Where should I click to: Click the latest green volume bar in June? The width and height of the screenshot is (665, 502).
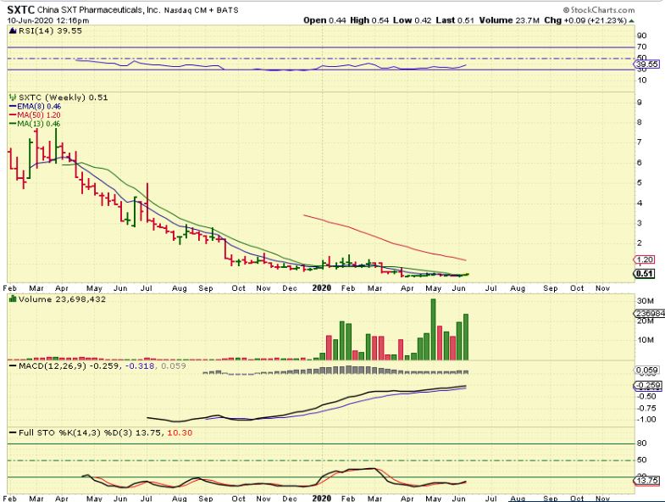coord(466,337)
